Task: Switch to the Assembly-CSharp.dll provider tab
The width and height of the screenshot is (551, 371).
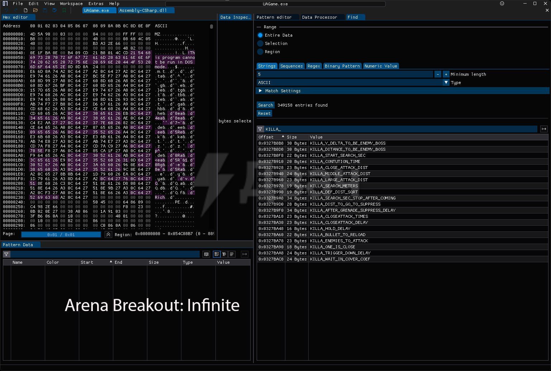Action: point(146,10)
